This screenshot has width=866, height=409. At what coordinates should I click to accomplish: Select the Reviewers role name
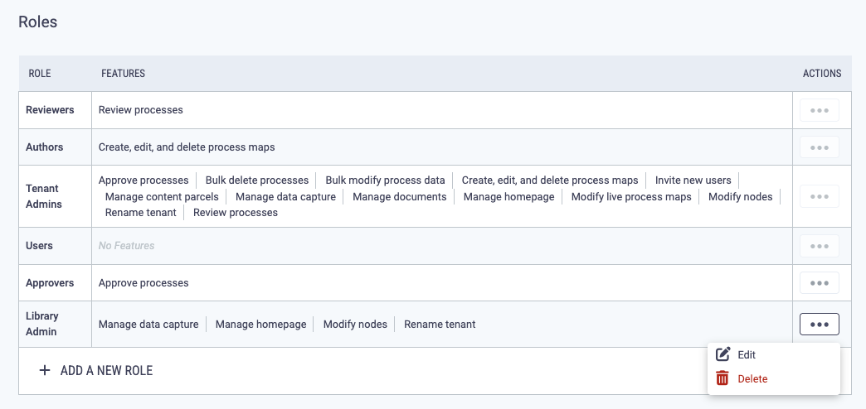click(50, 109)
